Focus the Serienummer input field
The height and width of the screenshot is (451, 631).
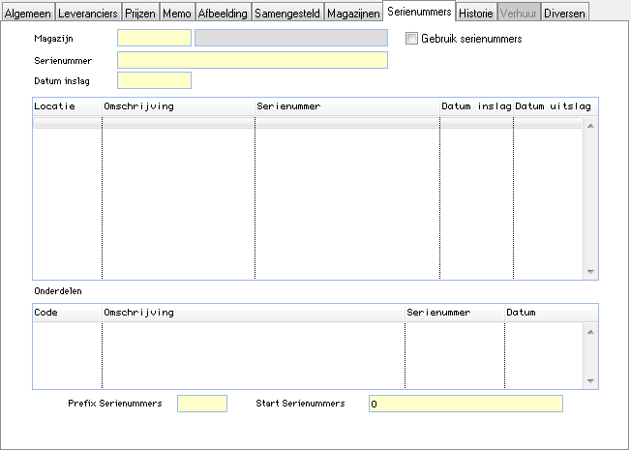click(x=252, y=60)
